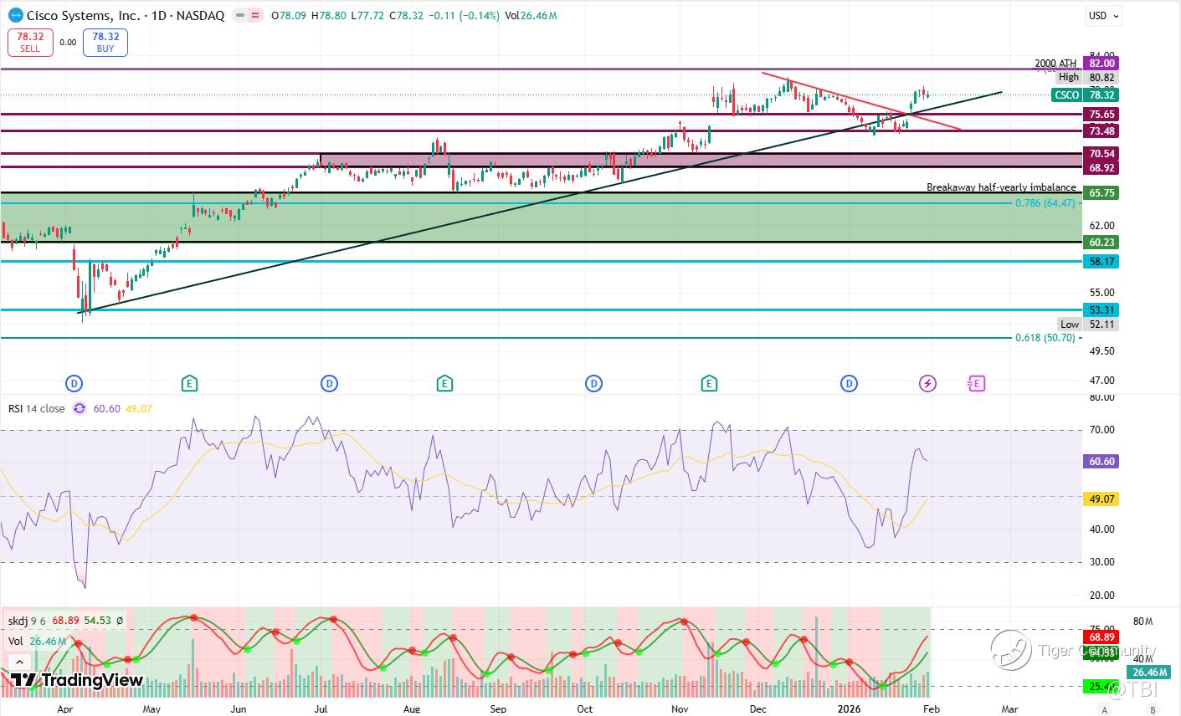Click the blue 78.32 BUY button

[x=105, y=43]
